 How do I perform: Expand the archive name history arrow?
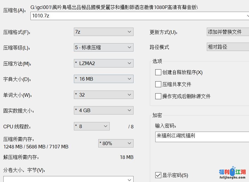coord(247,16)
